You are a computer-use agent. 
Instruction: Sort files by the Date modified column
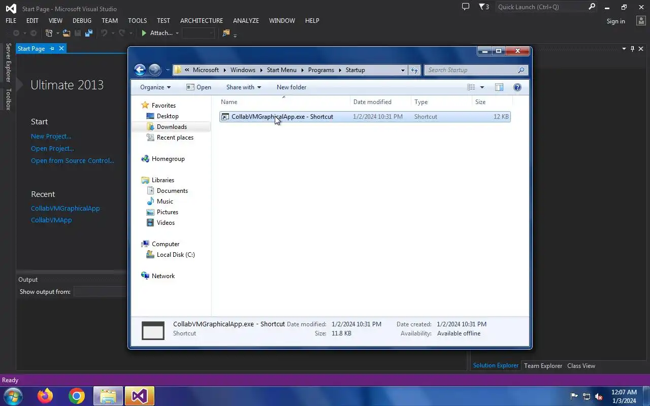tap(380, 102)
